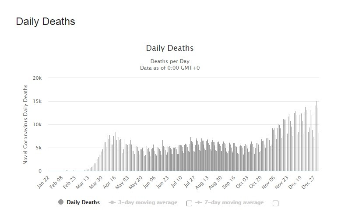Image resolution: width=355 pixels, height=219 pixels.
Task: Click the Novel Coronavirus Daily Deaths axis title
Action: (25, 124)
